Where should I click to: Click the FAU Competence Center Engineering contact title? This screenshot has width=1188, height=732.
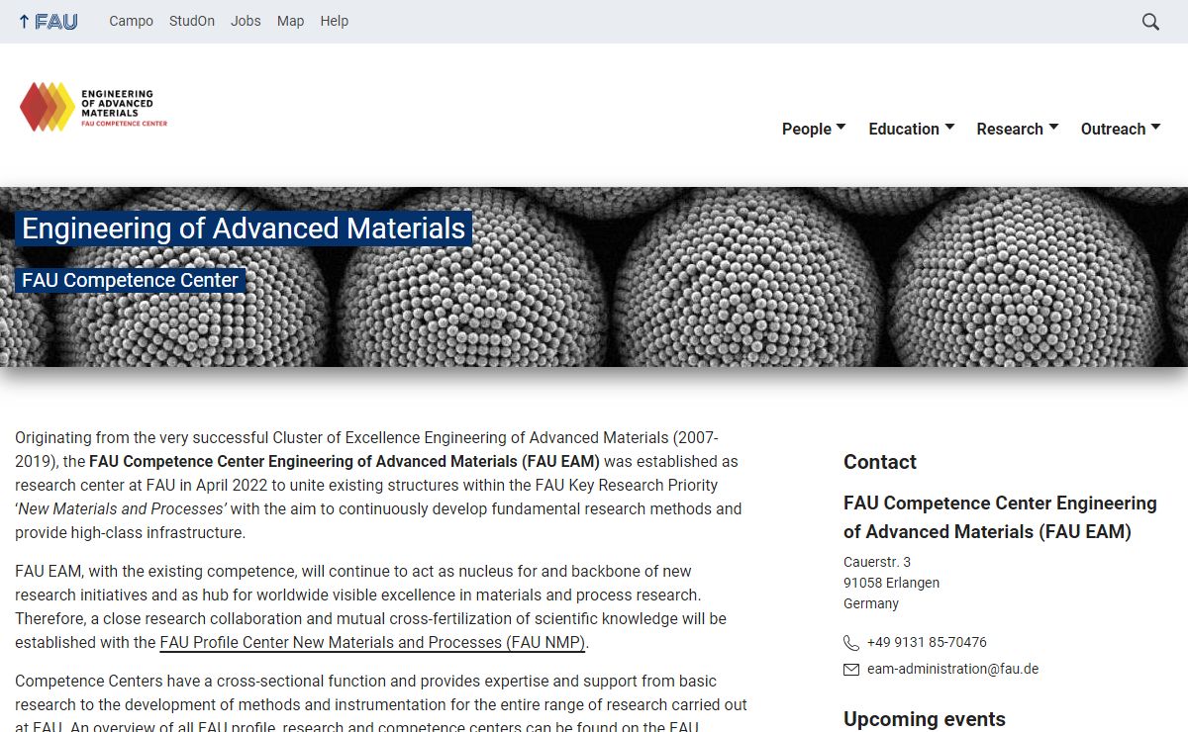pos(1000,517)
